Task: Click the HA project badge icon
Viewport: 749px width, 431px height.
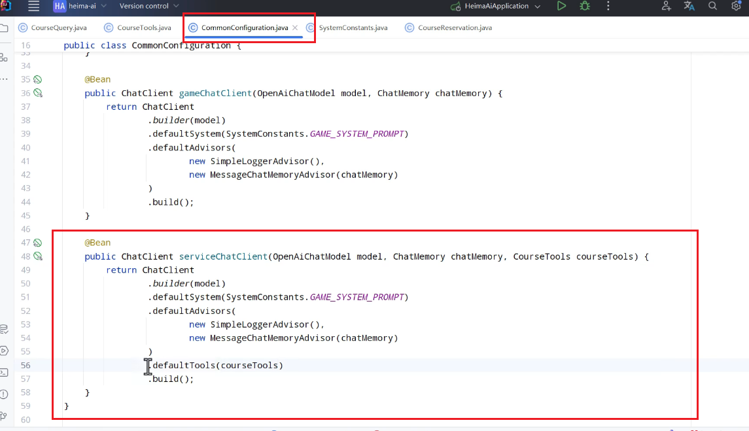Action: (x=60, y=6)
